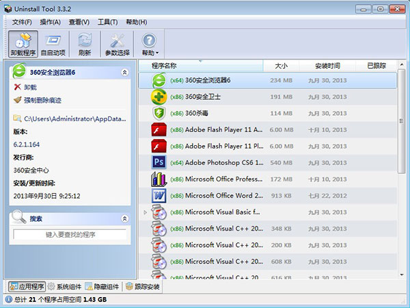Viewport: 410px width, 308px height.
Task: Click the scrollbar up arrow
Action: [402, 64]
